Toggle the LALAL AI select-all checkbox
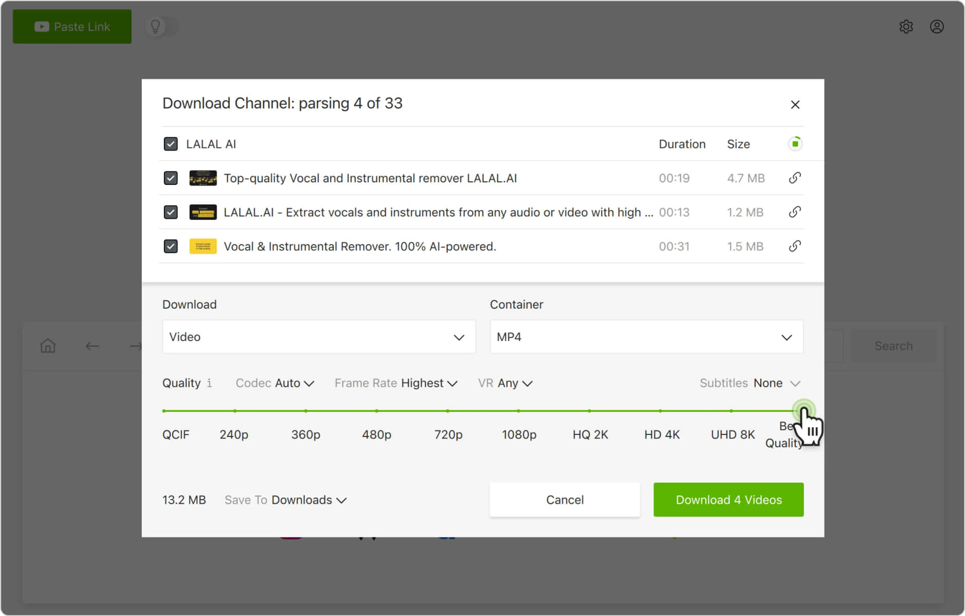This screenshot has width=965, height=616. point(171,144)
